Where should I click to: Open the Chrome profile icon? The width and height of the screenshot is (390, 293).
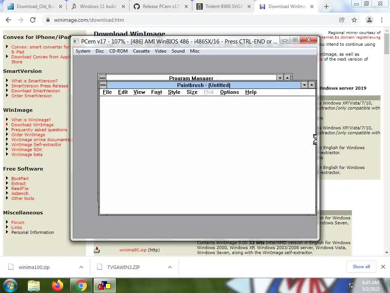(x=369, y=20)
